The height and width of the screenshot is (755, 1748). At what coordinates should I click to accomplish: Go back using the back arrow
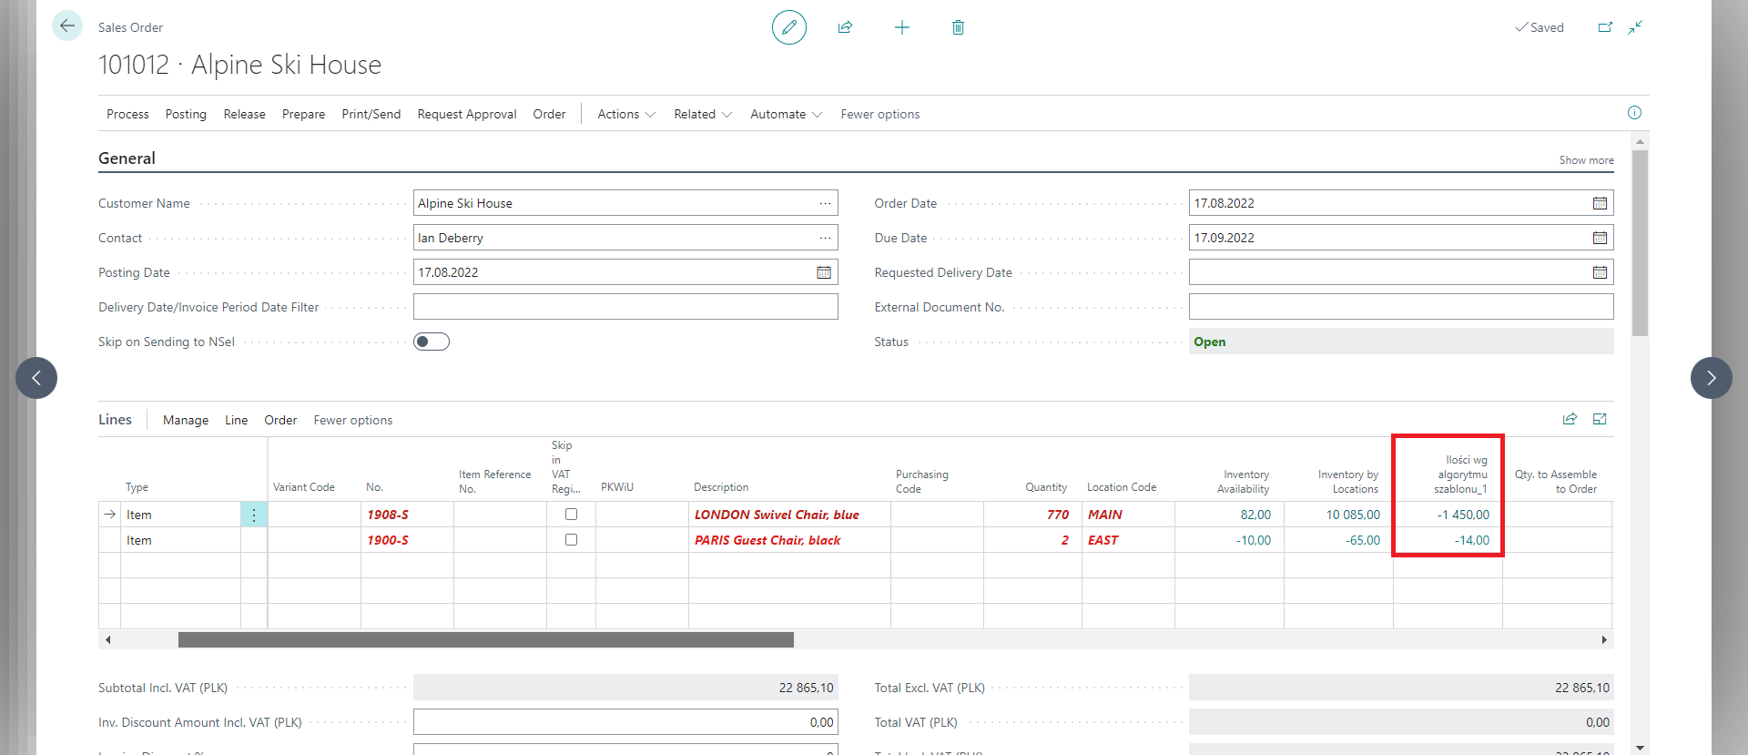pyautogui.click(x=66, y=26)
